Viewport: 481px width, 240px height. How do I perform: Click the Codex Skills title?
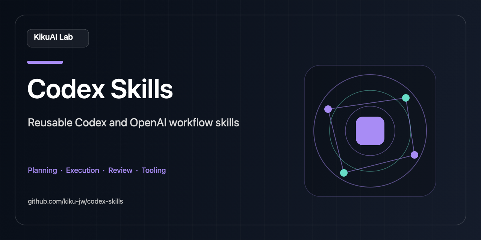click(x=100, y=89)
